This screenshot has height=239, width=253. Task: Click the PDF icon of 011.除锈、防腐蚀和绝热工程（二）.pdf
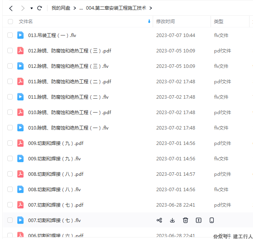click(20, 81)
